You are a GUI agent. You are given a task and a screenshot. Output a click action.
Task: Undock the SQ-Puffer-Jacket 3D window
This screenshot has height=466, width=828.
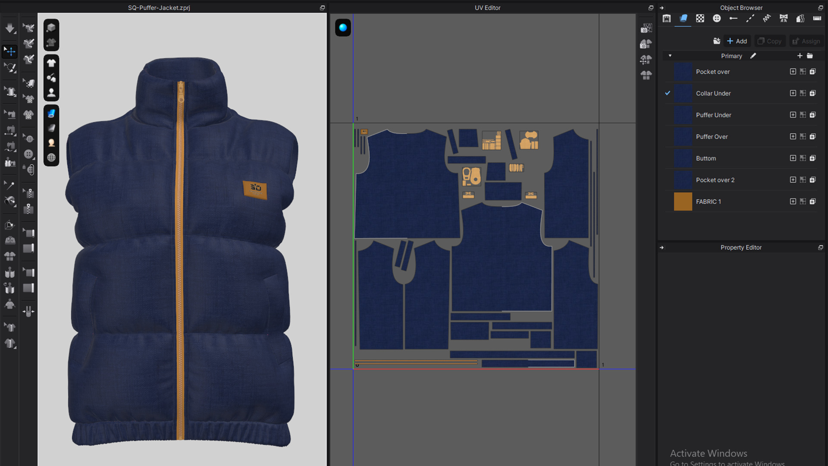[322, 8]
